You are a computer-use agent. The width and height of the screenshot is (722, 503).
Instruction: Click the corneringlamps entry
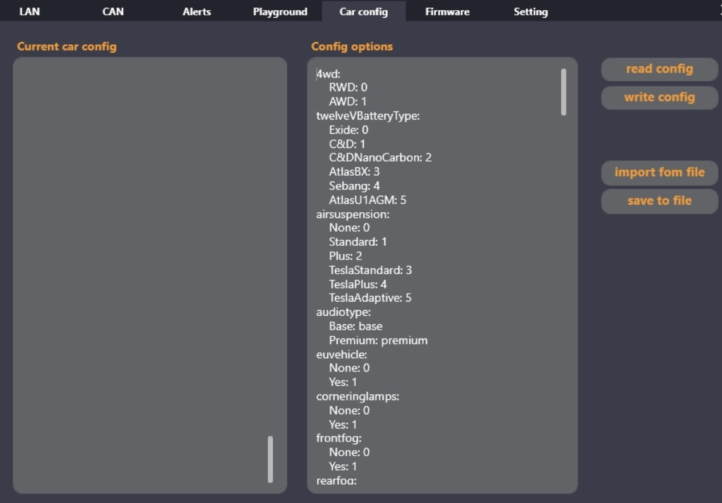(358, 397)
